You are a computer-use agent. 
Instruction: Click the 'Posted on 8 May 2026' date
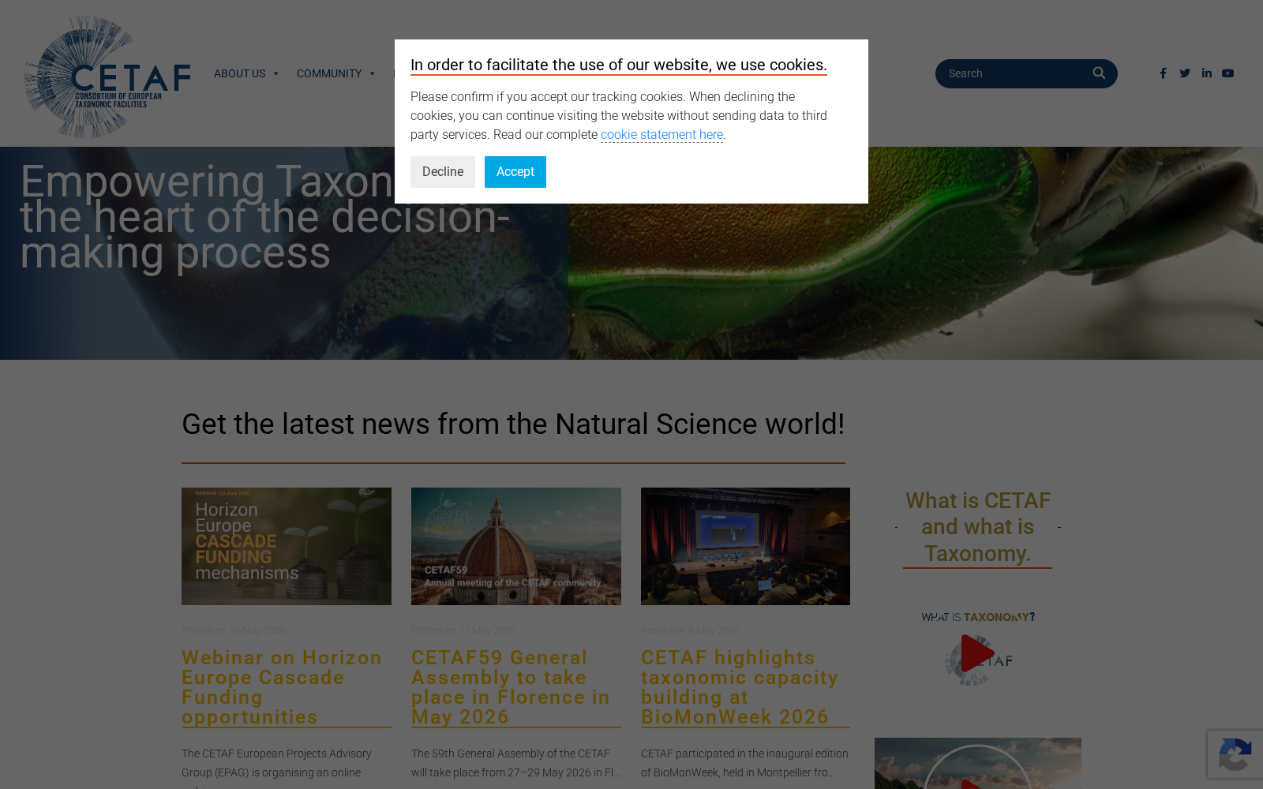point(690,630)
